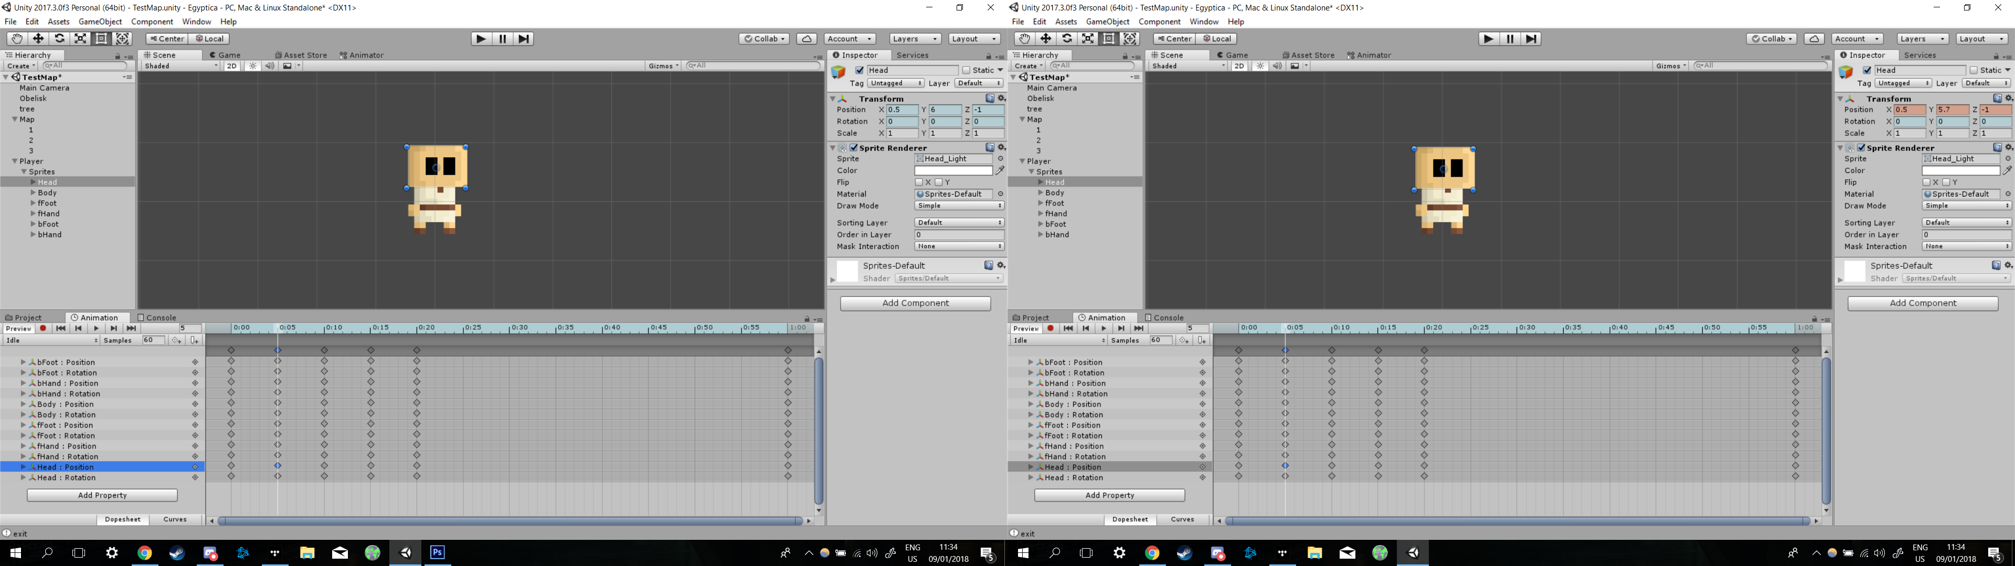Check Flip X in left Inspector
The image size is (2015, 566).
click(x=919, y=182)
